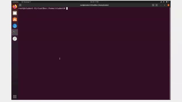Click the terminal title root@student-VirtualBox: /home/student

pyautogui.click(x=94, y=5)
